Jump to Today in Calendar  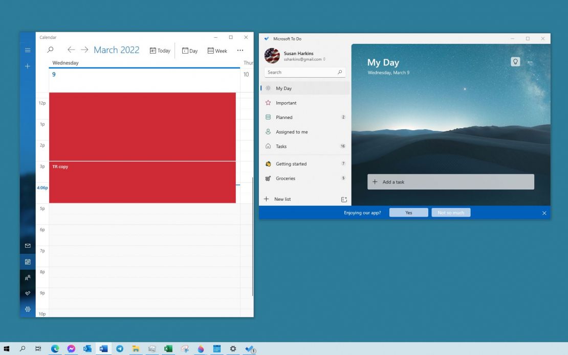[x=160, y=51]
